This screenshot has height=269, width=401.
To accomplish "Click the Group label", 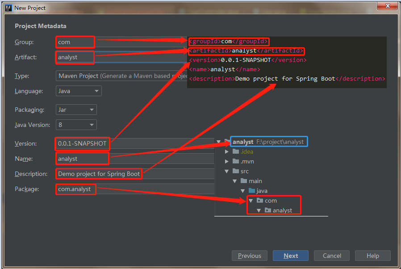I will 24,42.
